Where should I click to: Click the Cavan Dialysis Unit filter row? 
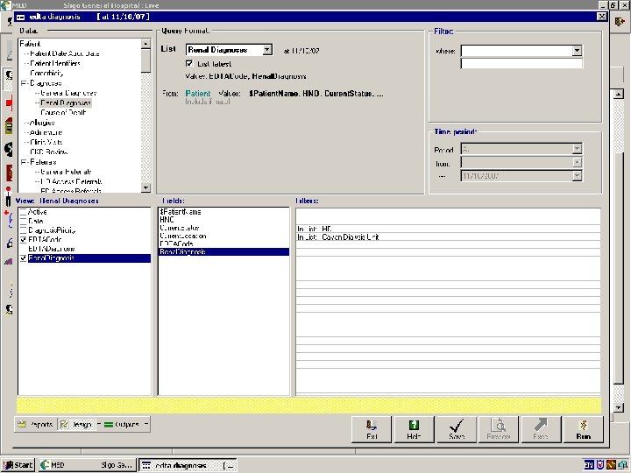[x=448, y=236]
